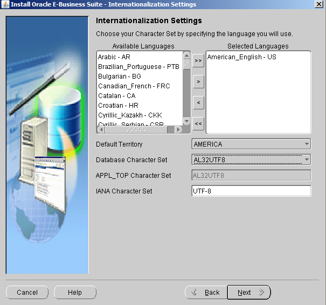Click the single left arrow (<) button
326x305 pixels.
tap(198, 102)
